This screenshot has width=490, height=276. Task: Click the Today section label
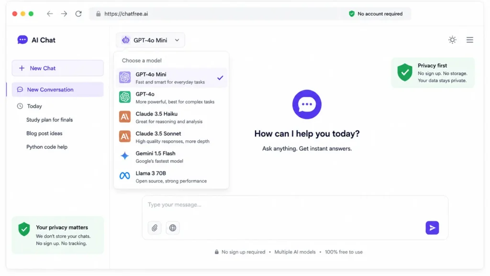click(x=34, y=106)
